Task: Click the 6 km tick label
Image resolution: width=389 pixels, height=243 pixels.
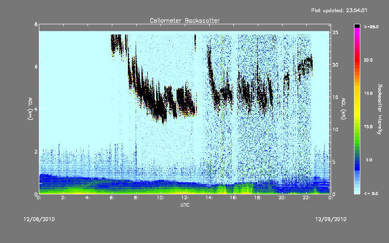Action: click(x=36, y=67)
